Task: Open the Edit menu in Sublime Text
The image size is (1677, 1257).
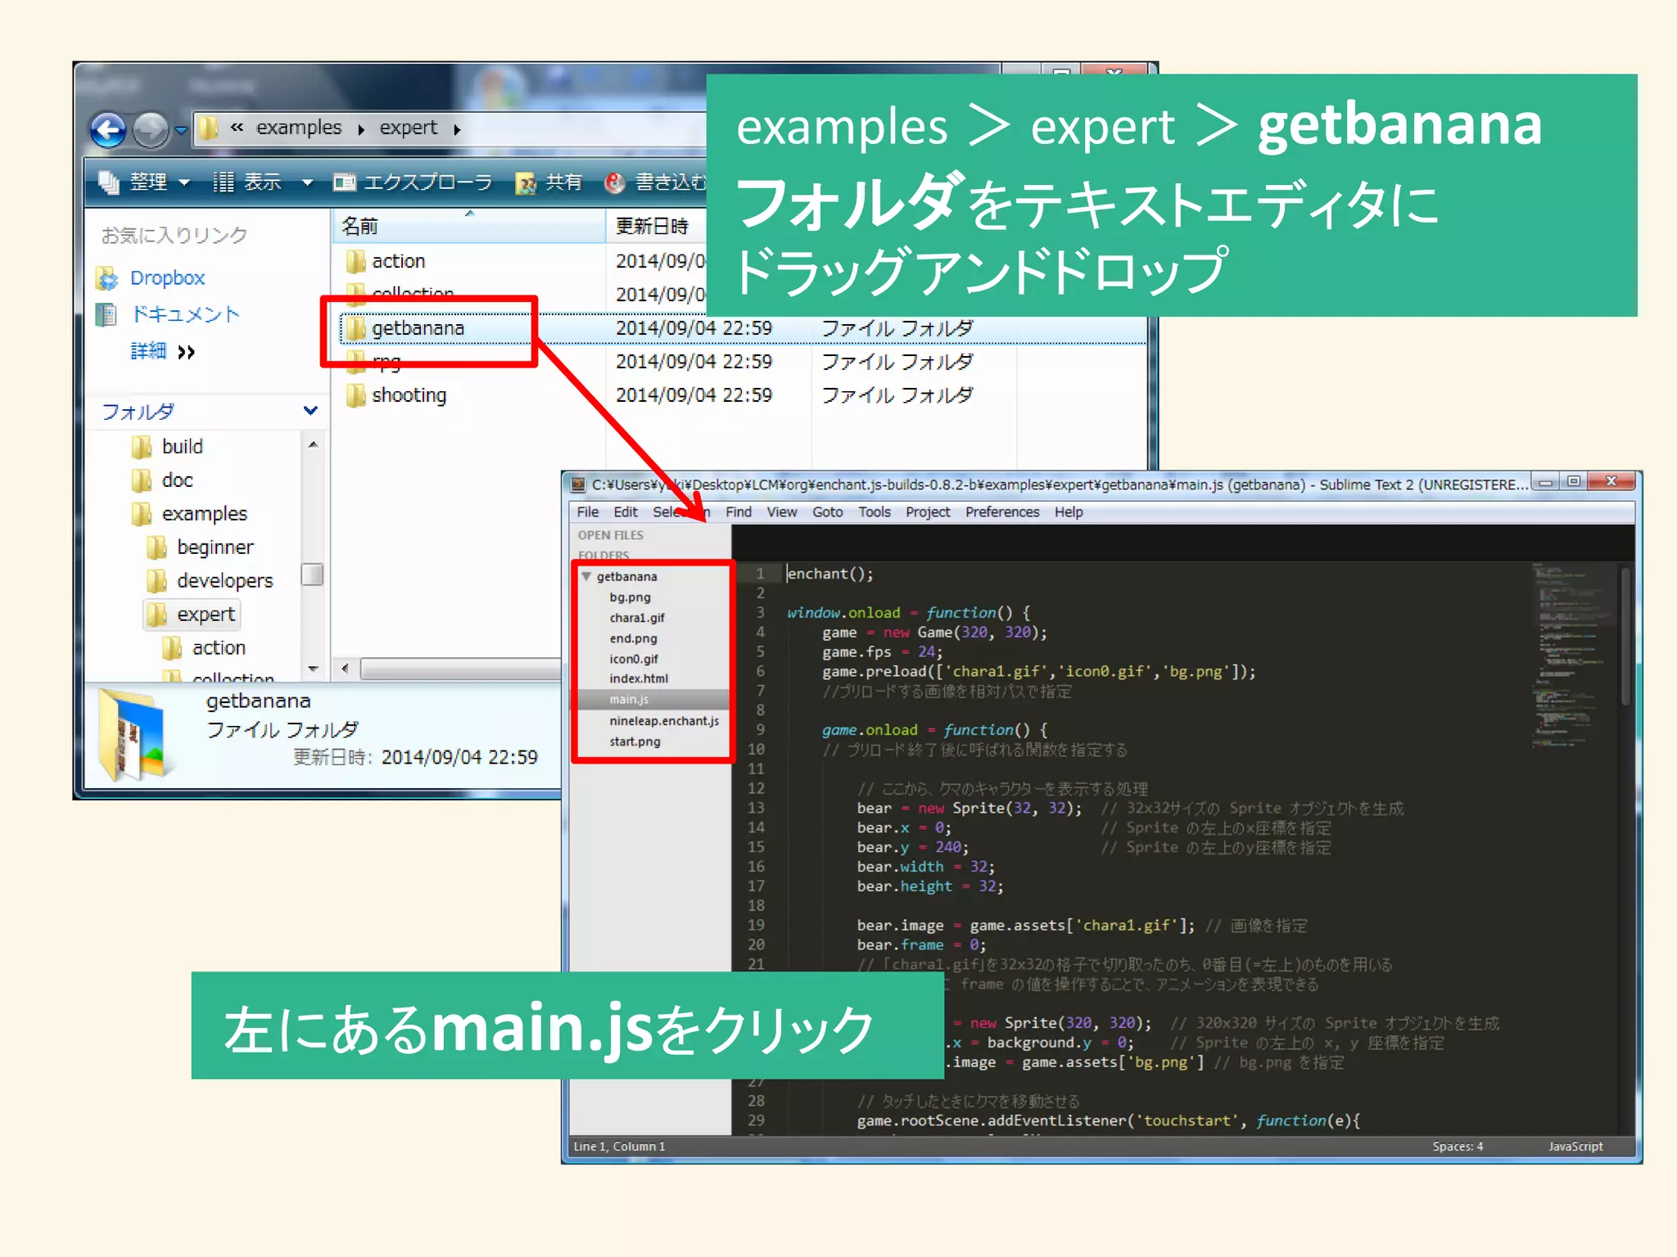Action: point(625,512)
